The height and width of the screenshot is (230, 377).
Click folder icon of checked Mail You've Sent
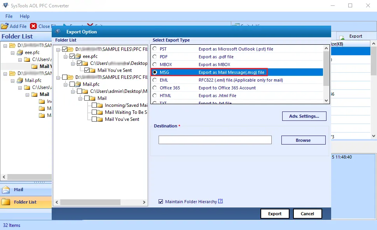click(93, 70)
